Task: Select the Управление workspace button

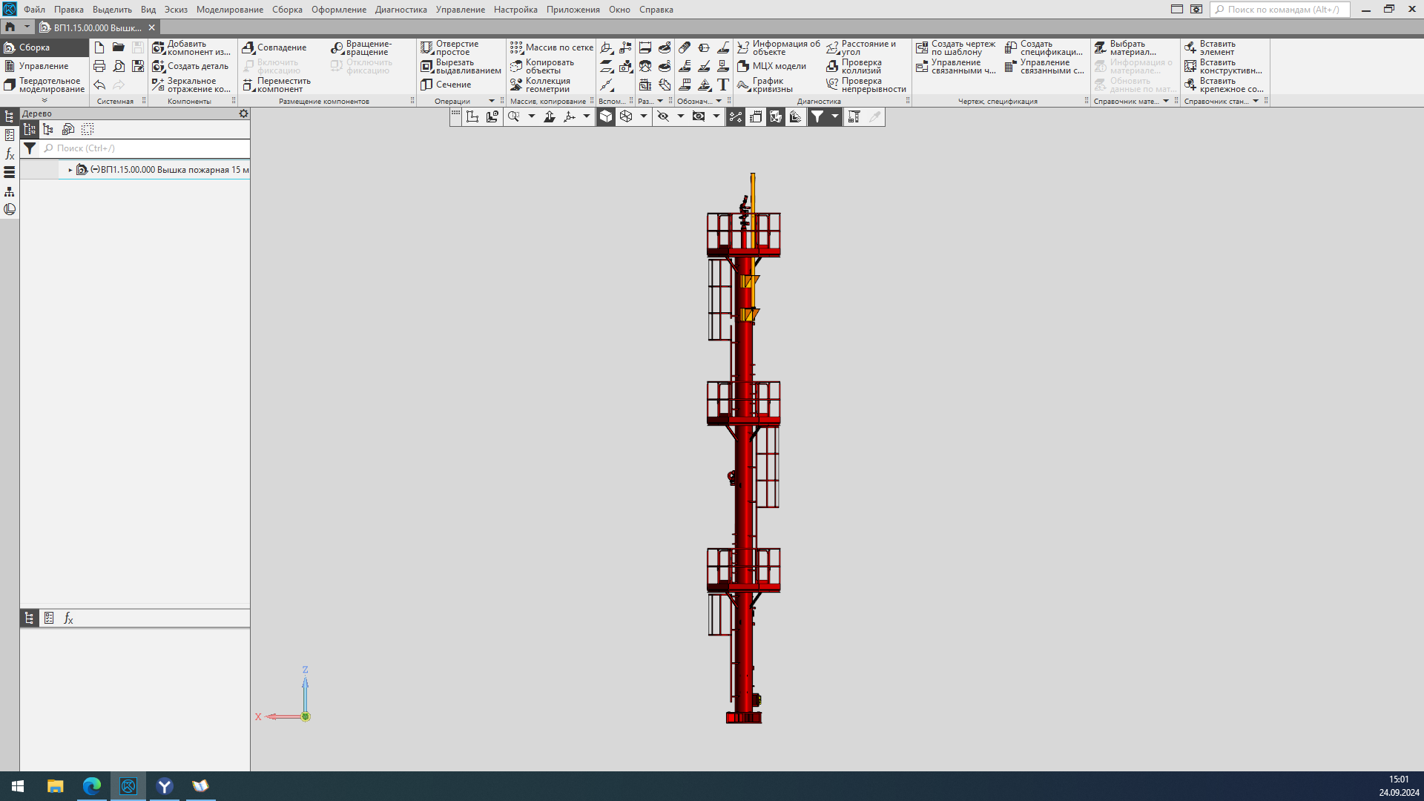Action: (43, 66)
